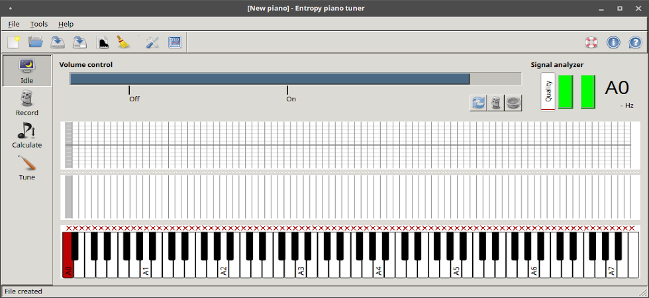
Task: Open the File menu
Action: (14, 24)
